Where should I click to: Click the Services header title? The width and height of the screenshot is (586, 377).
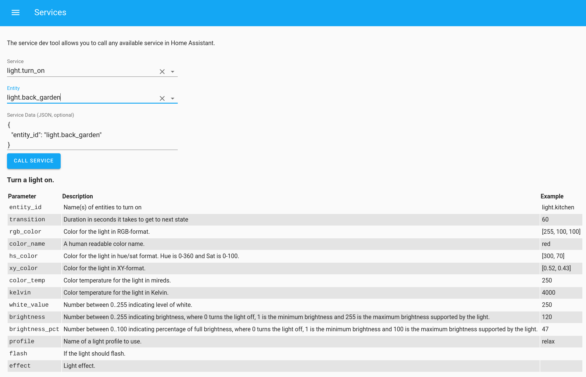[x=50, y=12]
